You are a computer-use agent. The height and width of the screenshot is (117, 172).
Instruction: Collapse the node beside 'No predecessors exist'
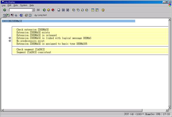pyautogui.click(x=10, y=41)
